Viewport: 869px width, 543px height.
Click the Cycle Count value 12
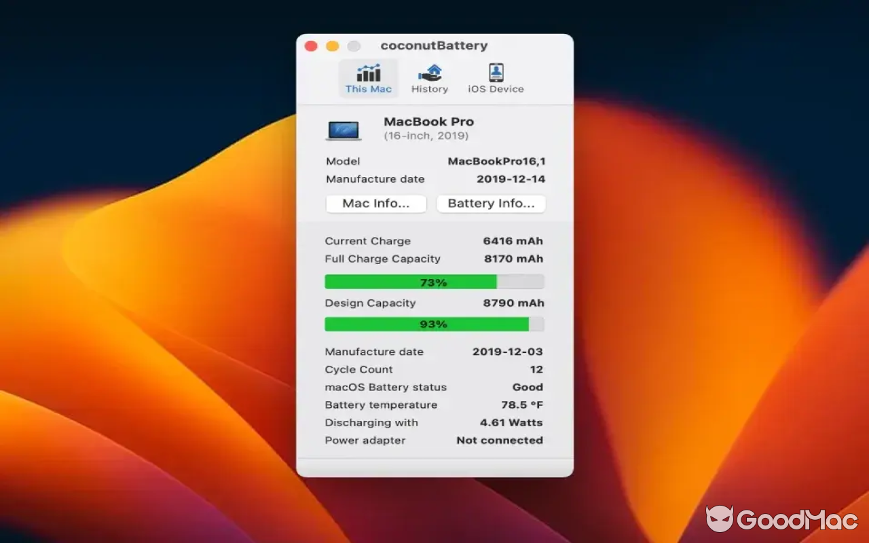tap(536, 369)
